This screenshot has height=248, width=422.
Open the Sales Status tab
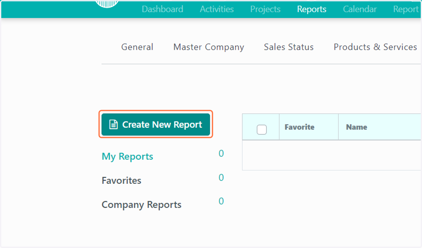[289, 47]
